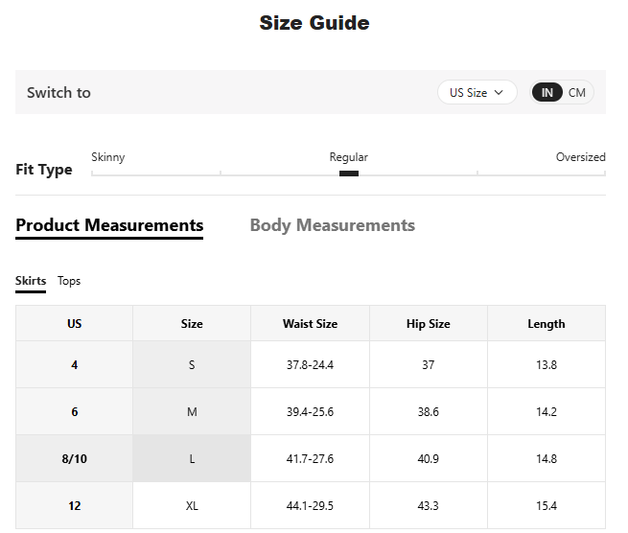Click the Fit Type label
Screen dimensions: 628x533
[44, 170]
